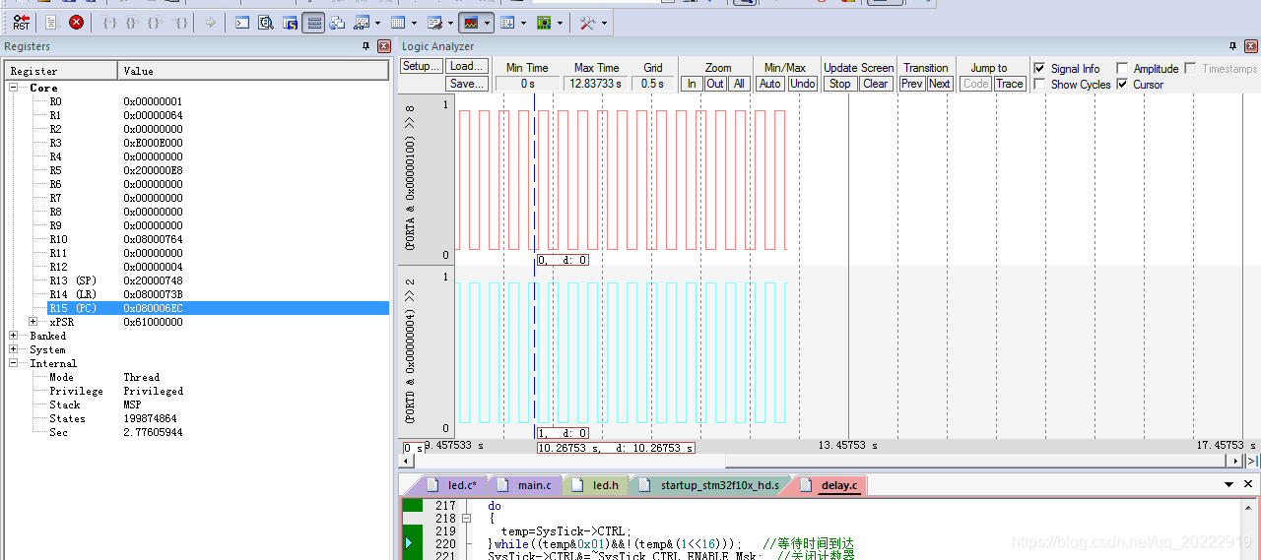Click the Logic Analyzer analysis windows icon

(x=471, y=23)
